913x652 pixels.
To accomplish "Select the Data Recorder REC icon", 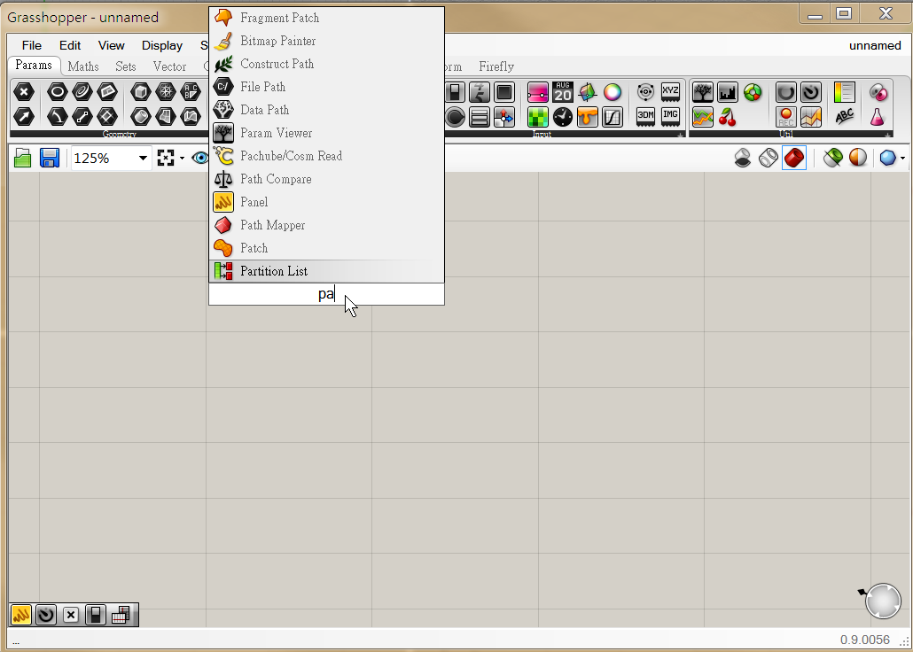I will [x=785, y=118].
